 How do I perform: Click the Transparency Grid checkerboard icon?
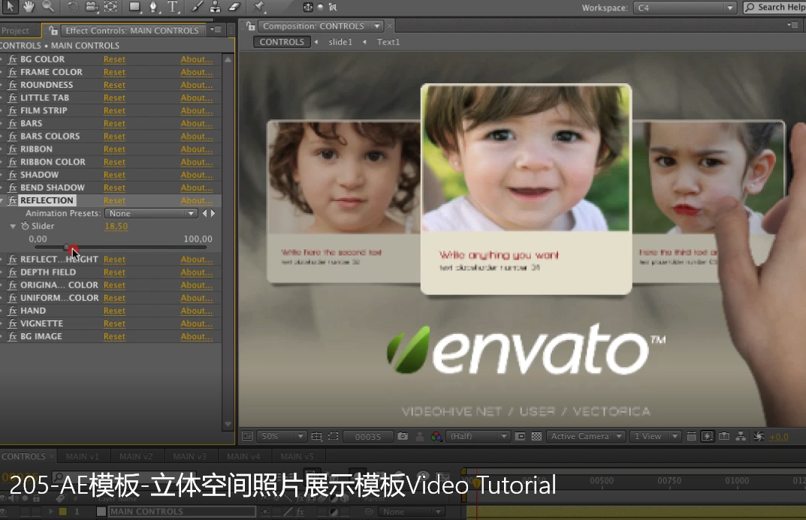[536, 436]
